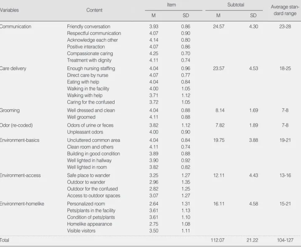Click the 'Respectful communication' row label
This screenshot has width=301, height=247.
click(94, 33)
